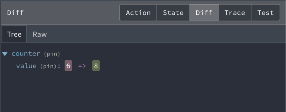This screenshot has height=112, width=286.
Task: Switch to the Action tab
Action: coord(138,13)
